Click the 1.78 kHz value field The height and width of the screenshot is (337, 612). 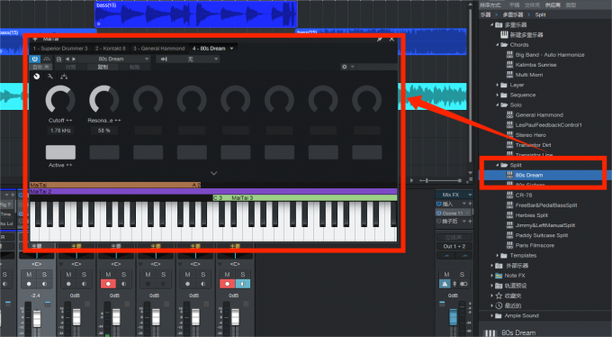[x=60, y=131]
